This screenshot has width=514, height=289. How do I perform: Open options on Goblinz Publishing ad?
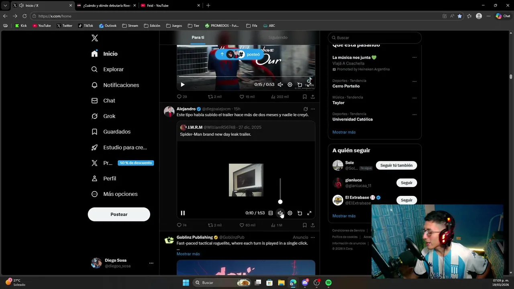pyautogui.click(x=313, y=237)
